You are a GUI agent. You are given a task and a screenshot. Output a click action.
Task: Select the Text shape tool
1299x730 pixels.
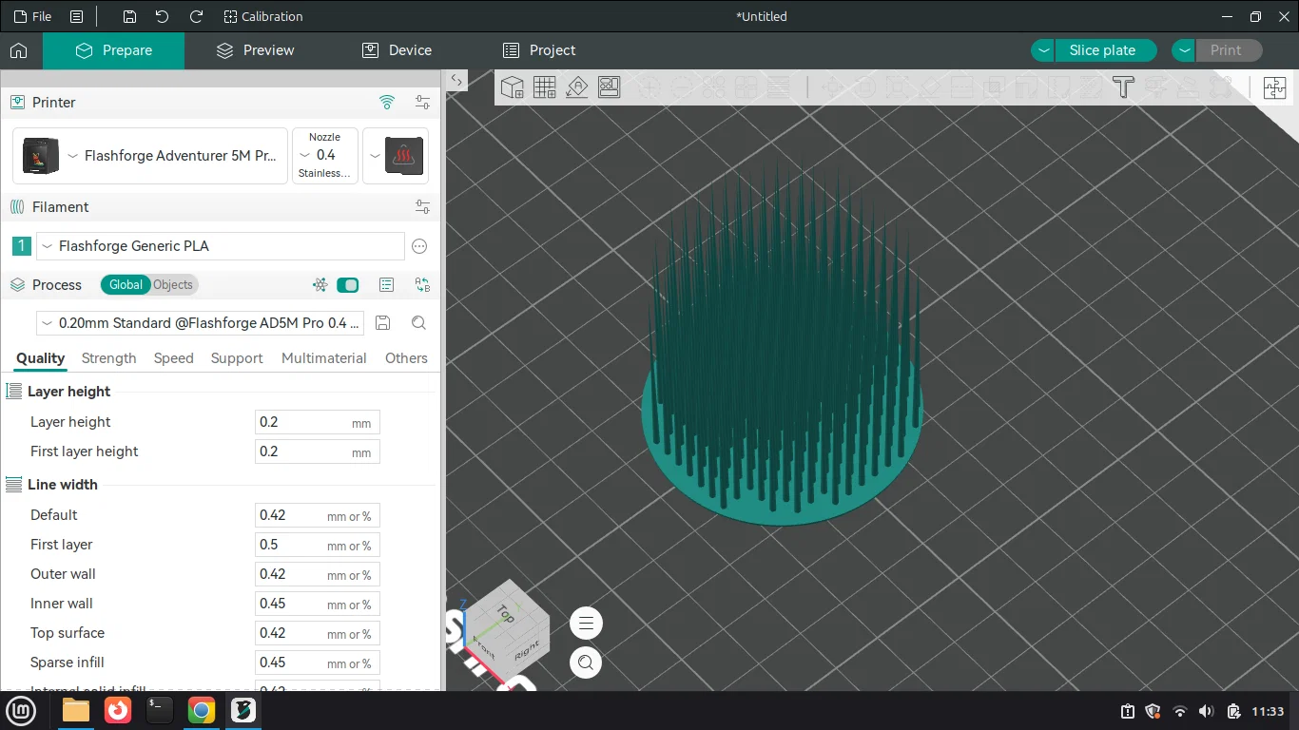click(x=1123, y=87)
